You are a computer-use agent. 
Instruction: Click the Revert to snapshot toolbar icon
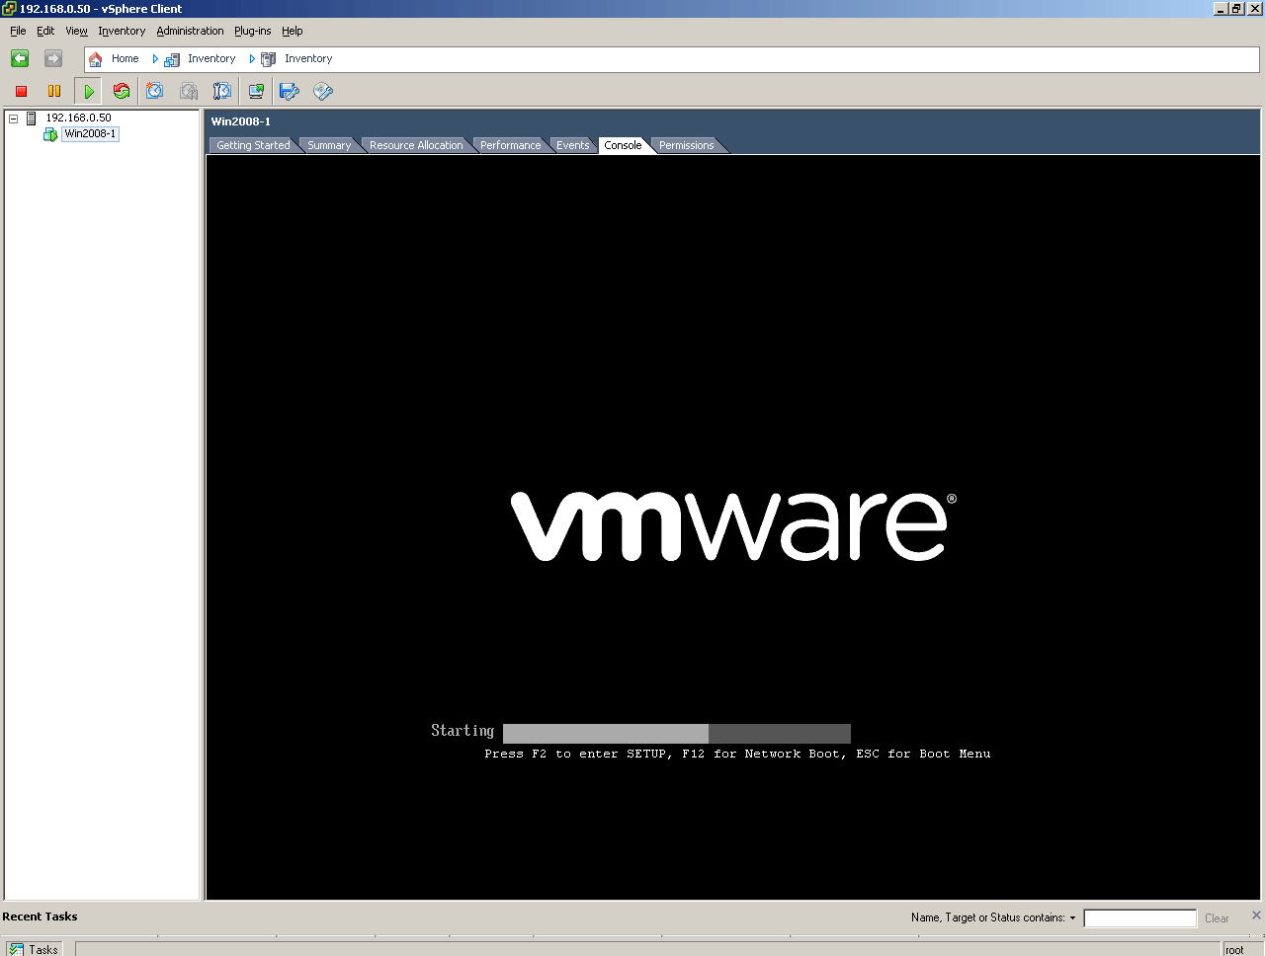189,91
